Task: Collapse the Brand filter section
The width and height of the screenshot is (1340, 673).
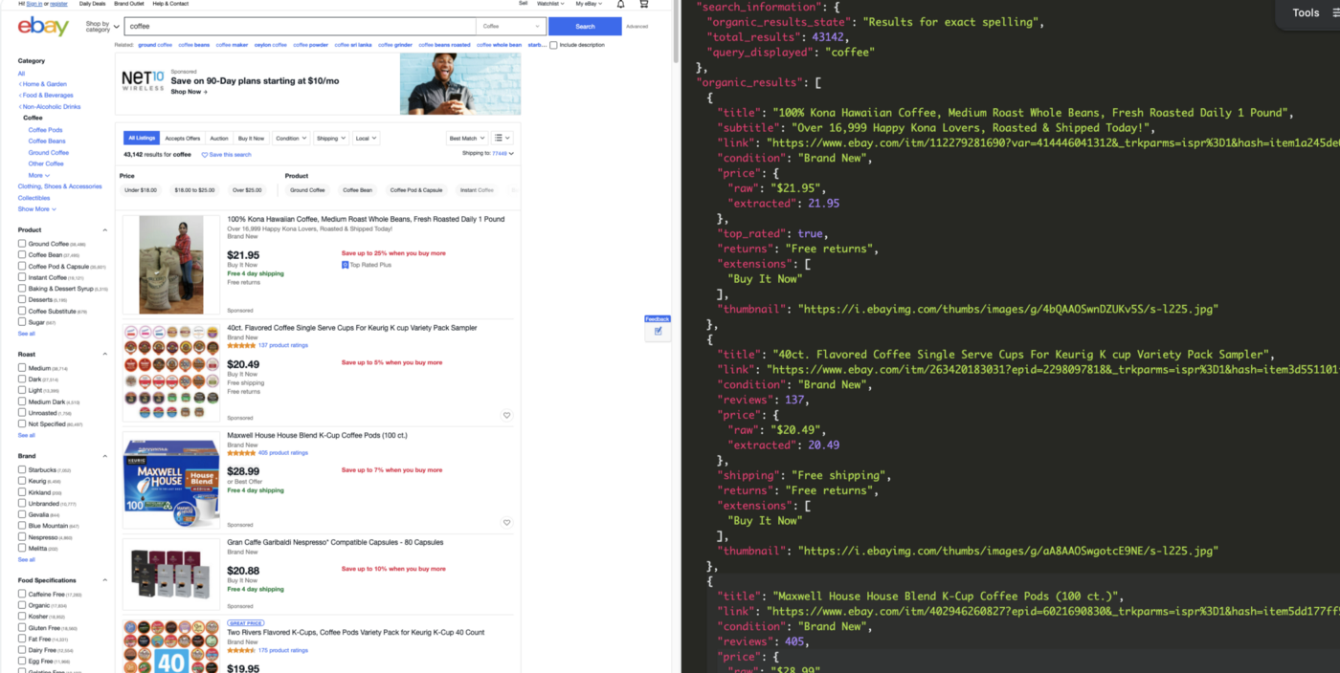Action: 104,456
